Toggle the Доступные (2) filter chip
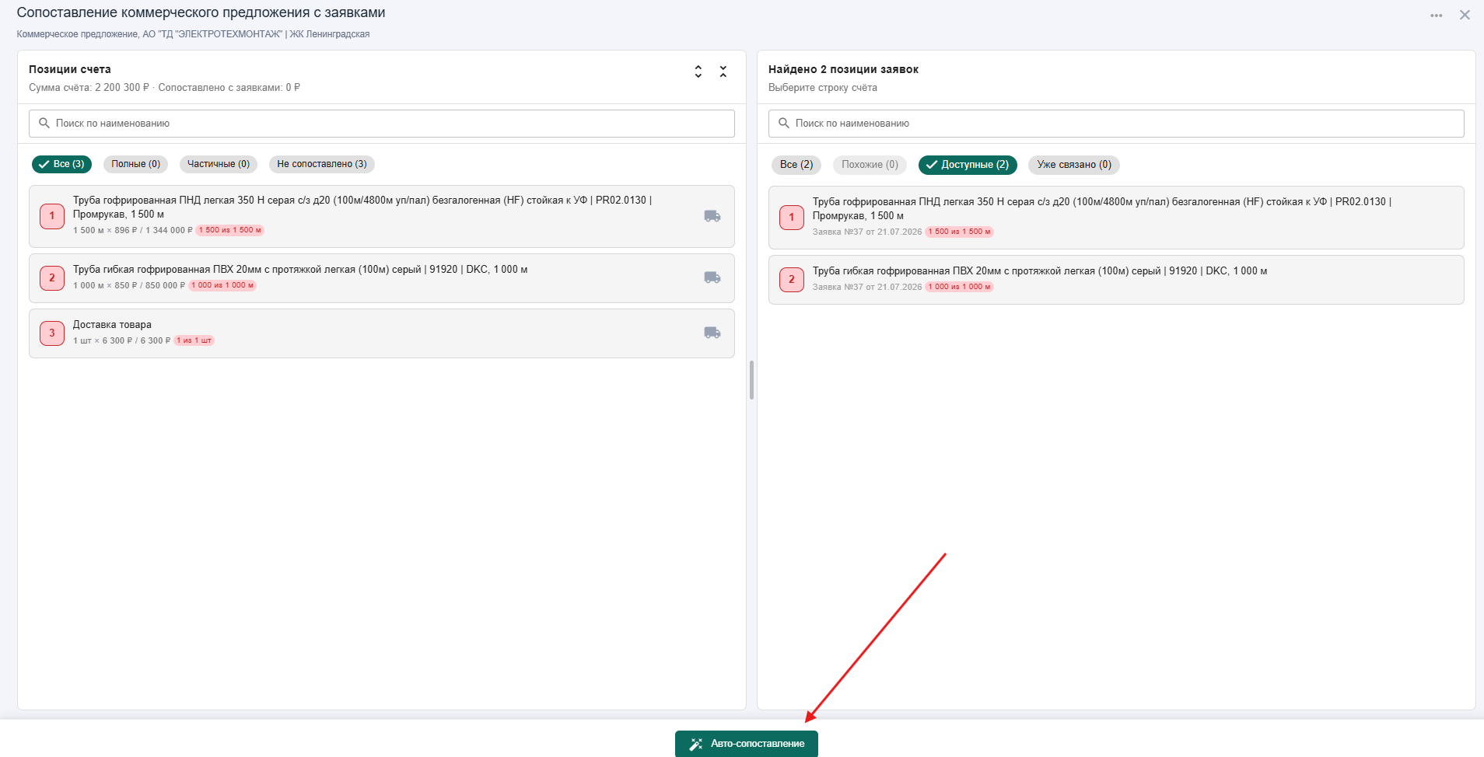 (968, 165)
